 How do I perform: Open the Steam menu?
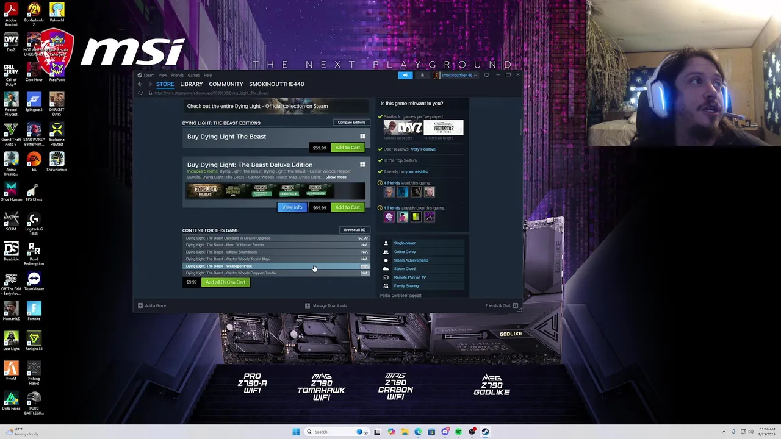(x=146, y=75)
